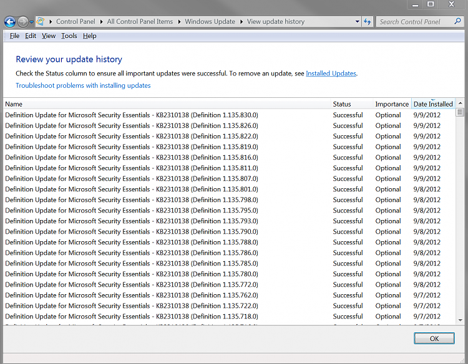
Task: Select update Definition 1.135.718.0 row
Action: click(229, 316)
